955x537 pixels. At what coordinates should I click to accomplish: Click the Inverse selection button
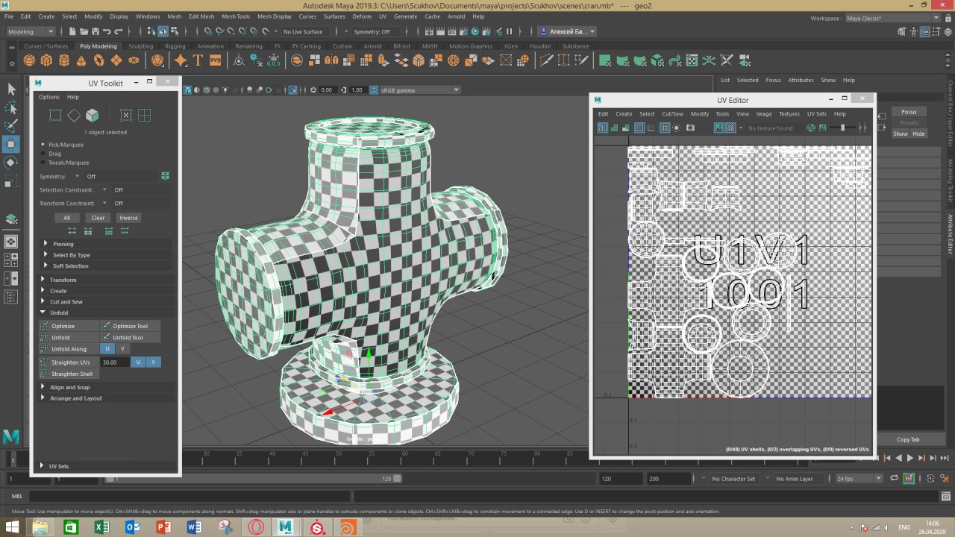click(129, 218)
